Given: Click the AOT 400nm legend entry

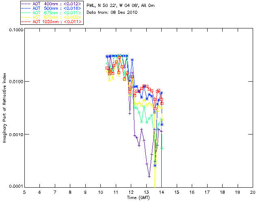Looking at the screenshot, I should pos(52,4).
